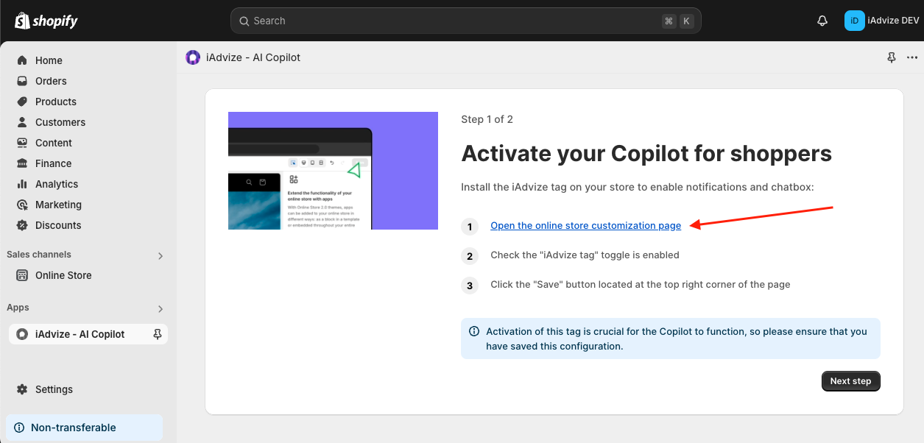Click the Products tag icon
Viewport: 924px width, 443px height.
(22, 102)
